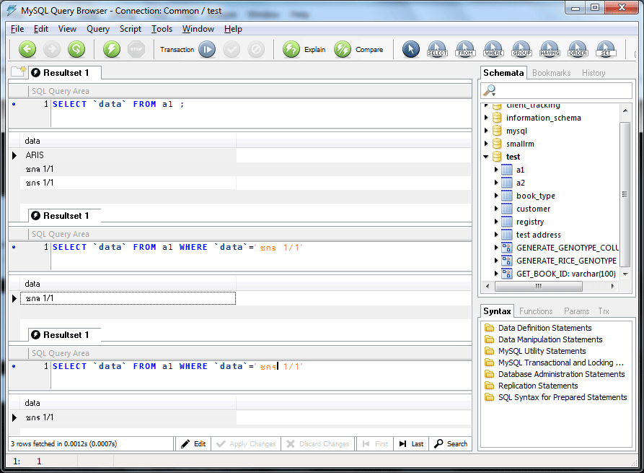Select the ORDER clause tool
The height and width of the screenshot is (473, 644).
click(x=578, y=49)
